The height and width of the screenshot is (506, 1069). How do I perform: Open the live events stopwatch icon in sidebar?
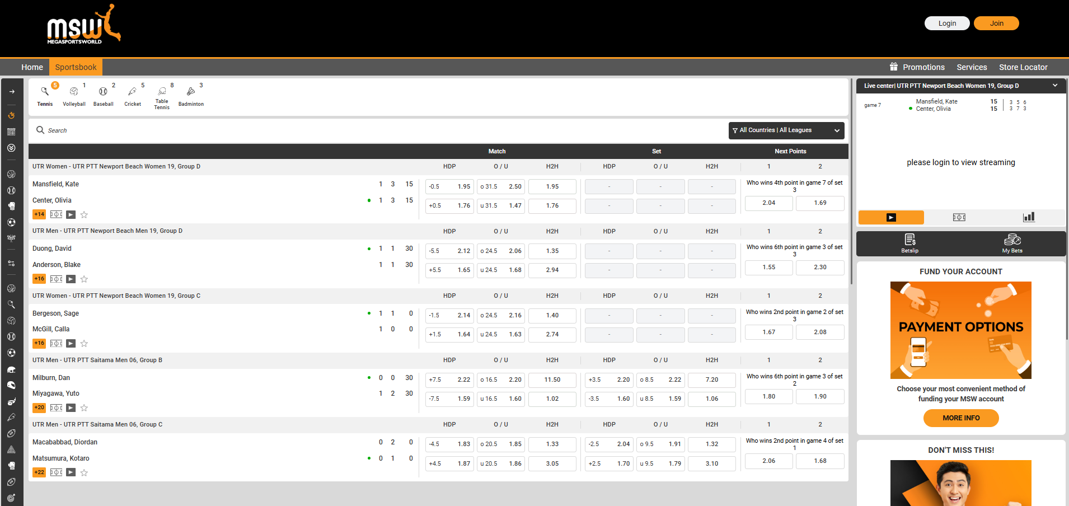[12, 115]
